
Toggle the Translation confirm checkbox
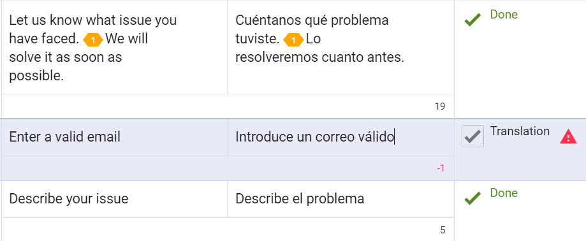(x=472, y=136)
